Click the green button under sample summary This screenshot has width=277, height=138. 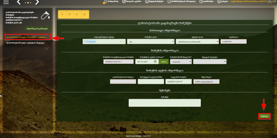coord(37,28)
